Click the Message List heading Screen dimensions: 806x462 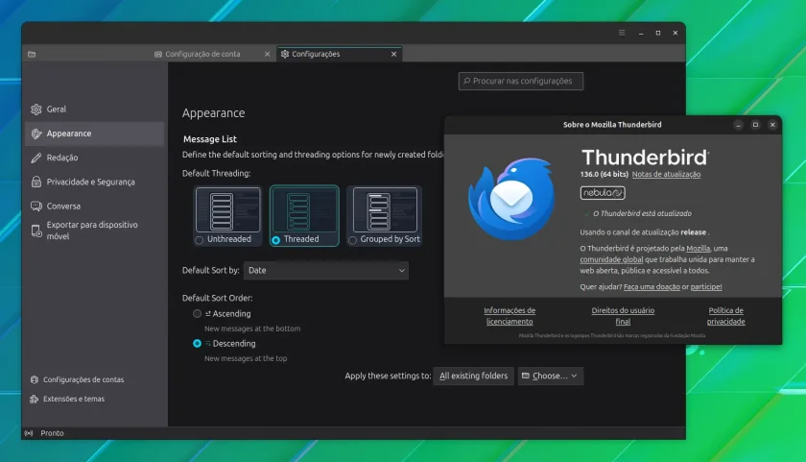[210, 139]
